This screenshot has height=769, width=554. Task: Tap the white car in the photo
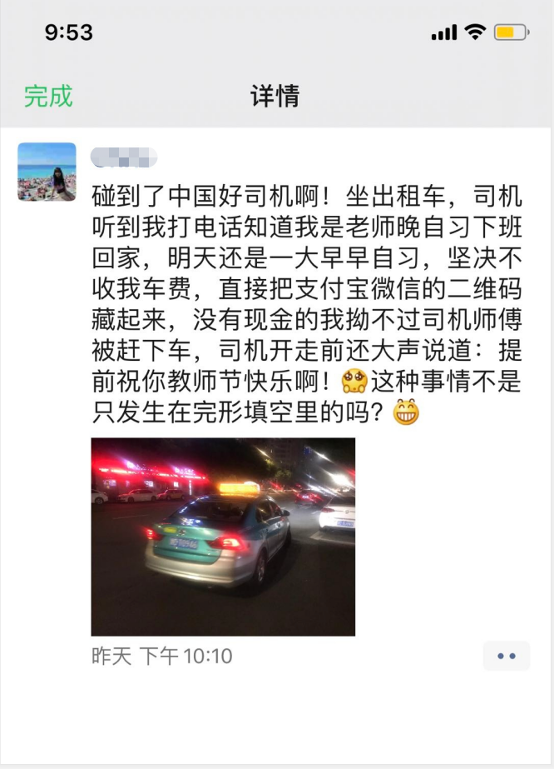(338, 513)
